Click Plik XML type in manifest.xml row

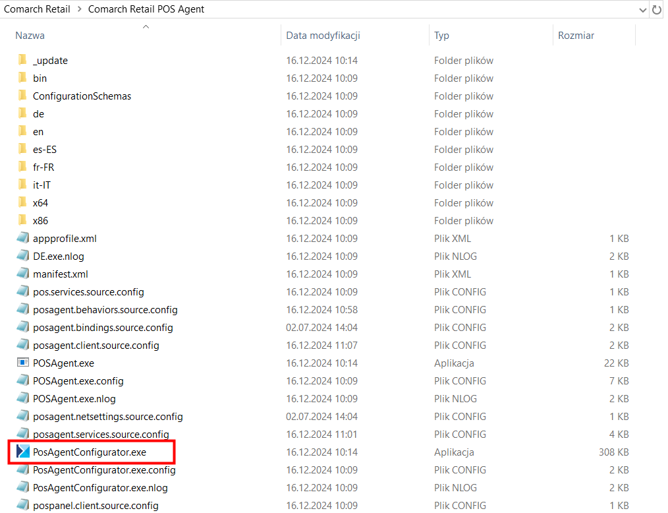[x=453, y=274]
